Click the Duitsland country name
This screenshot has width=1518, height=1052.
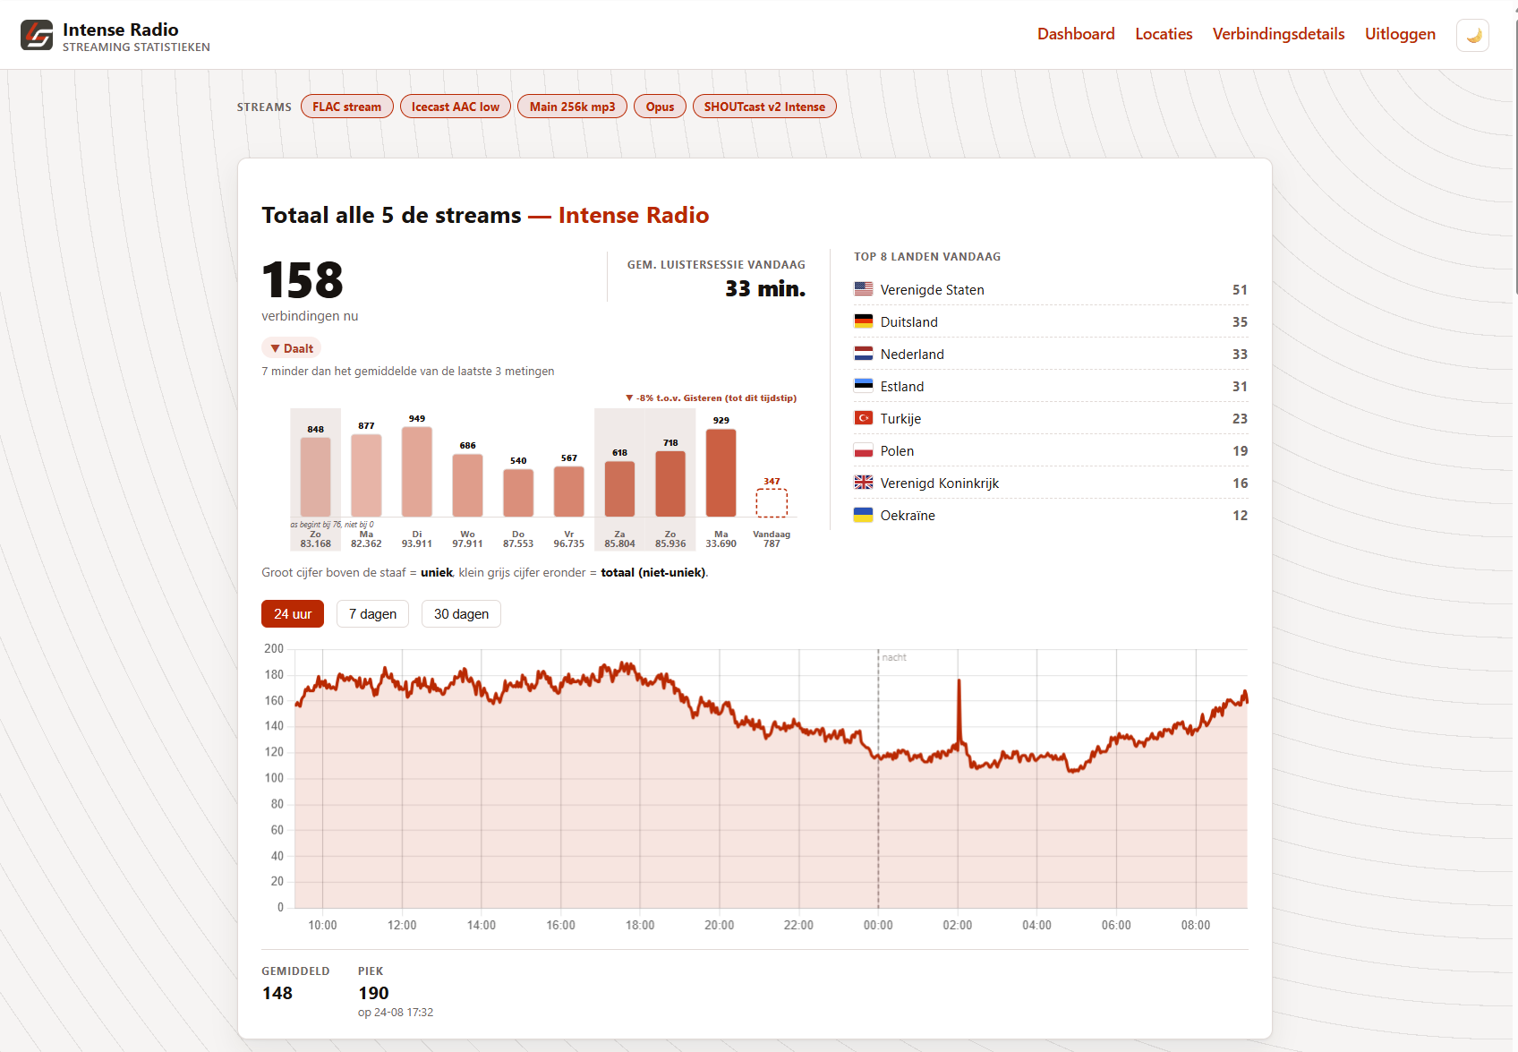[x=909, y=322]
